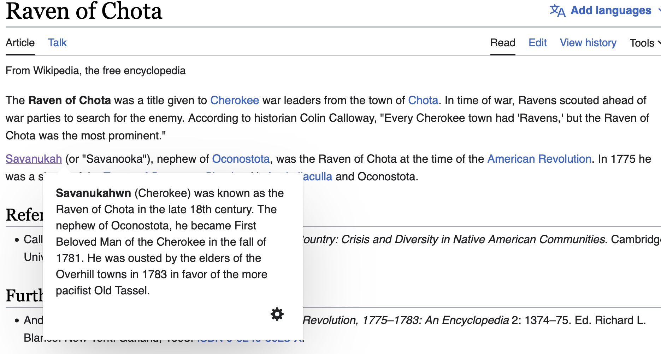
Task: Click the partially hidden 'aculla' link
Action: (317, 176)
